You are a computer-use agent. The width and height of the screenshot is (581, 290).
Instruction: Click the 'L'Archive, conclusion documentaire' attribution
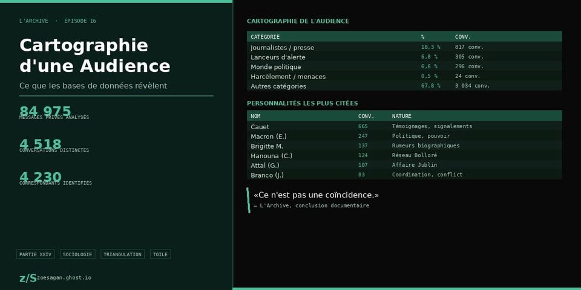point(311,205)
